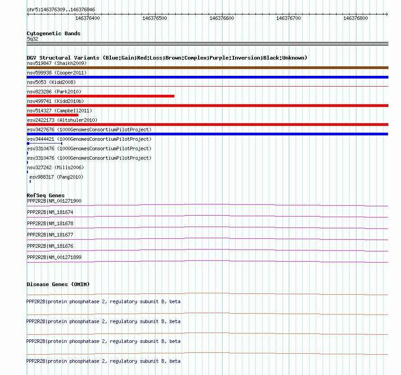Viewport: 401px width, 375px height.
Task: Open transcript PPP2R2B|NM_181678
Action: point(50,224)
